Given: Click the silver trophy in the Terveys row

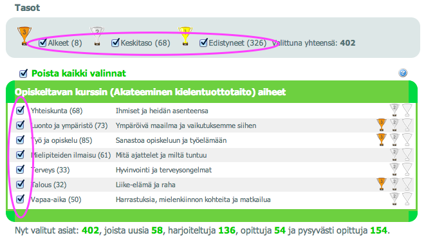Looking at the screenshot, I should 394,169.
